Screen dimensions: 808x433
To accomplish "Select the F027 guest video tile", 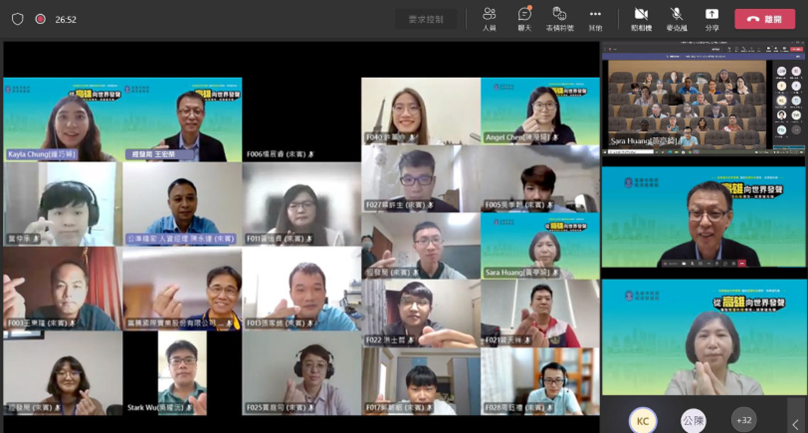I will pos(421,179).
